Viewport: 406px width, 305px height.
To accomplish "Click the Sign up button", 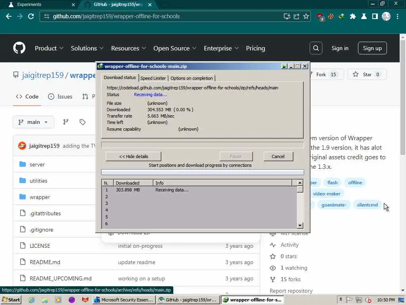I will click(372, 48).
